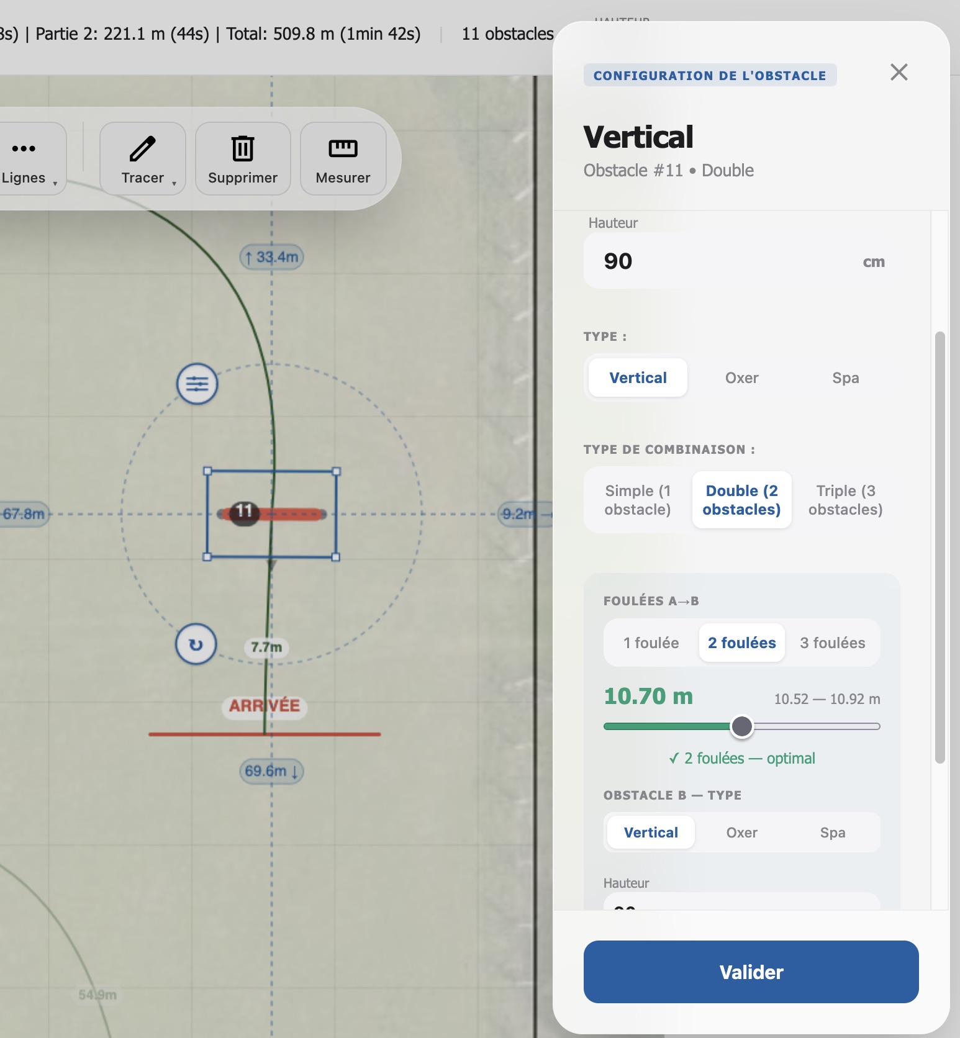Click the obstacle settings sliders icon

(197, 384)
